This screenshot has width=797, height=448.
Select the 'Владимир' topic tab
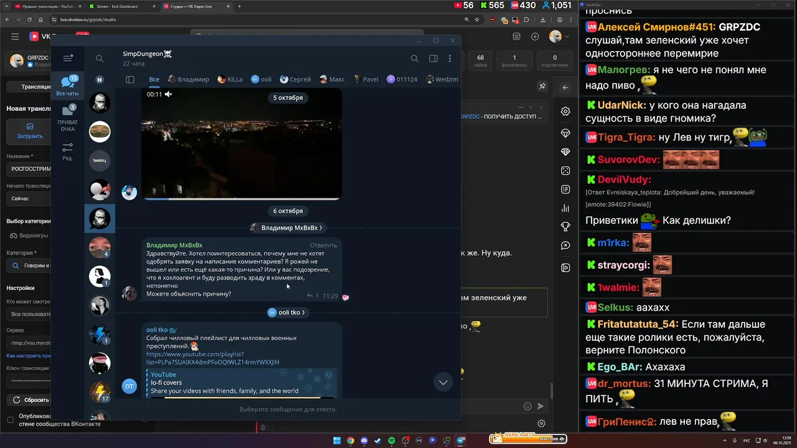click(189, 80)
